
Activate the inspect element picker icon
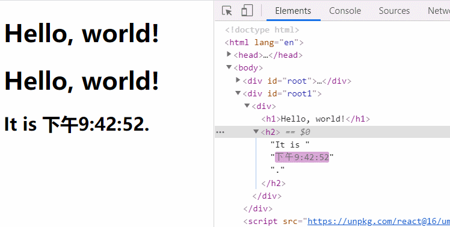click(x=227, y=11)
